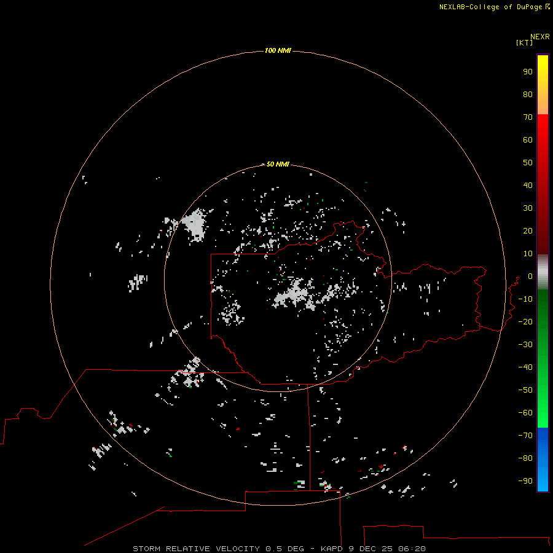Click the -40 value on velocity scale
This screenshot has height=553, width=553.
pyautogui.click(x=525, y=367)
